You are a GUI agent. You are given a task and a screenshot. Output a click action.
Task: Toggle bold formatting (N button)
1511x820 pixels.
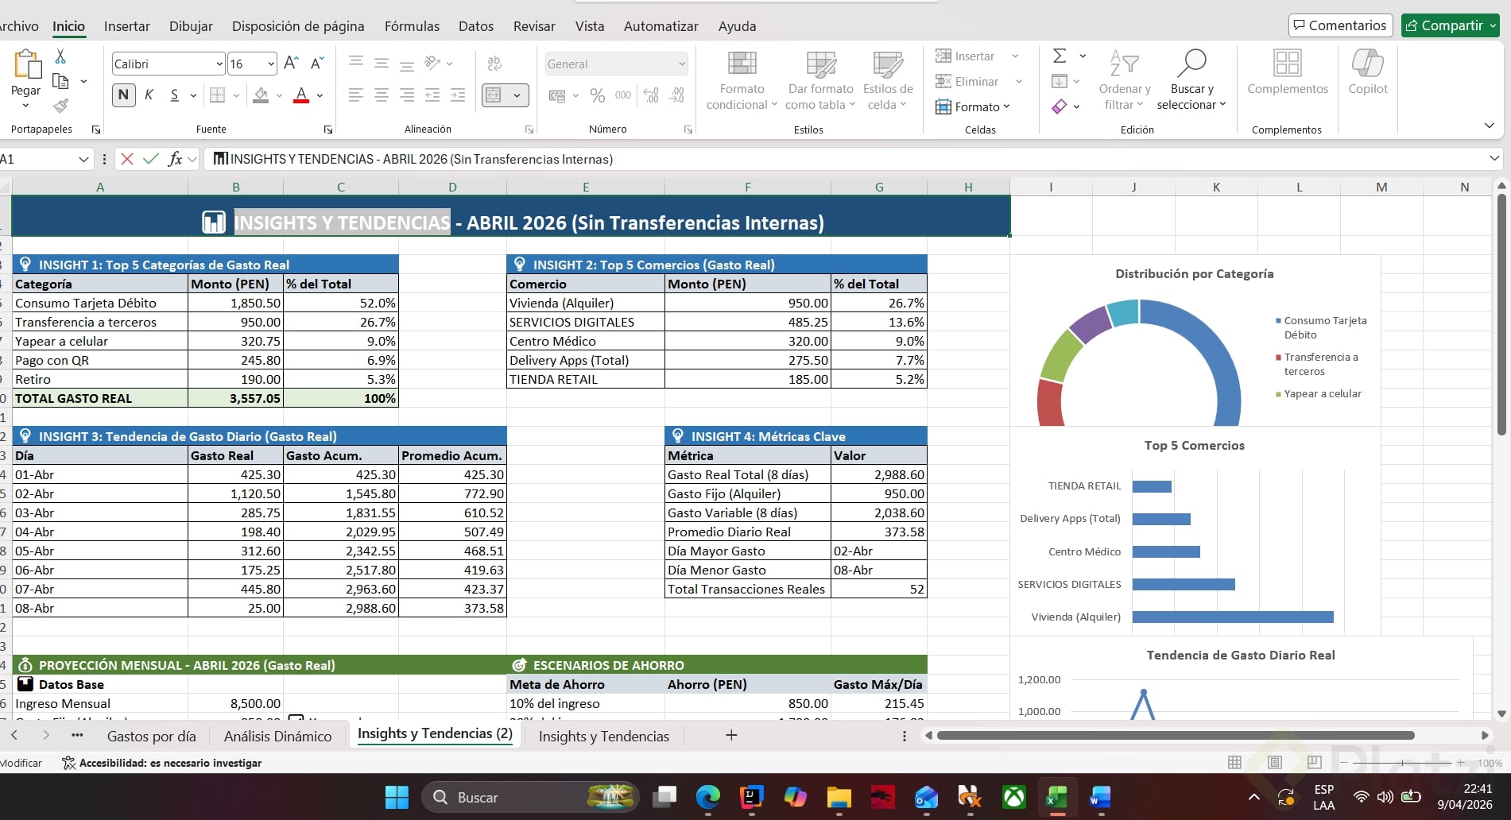click(x=123, y=95)
